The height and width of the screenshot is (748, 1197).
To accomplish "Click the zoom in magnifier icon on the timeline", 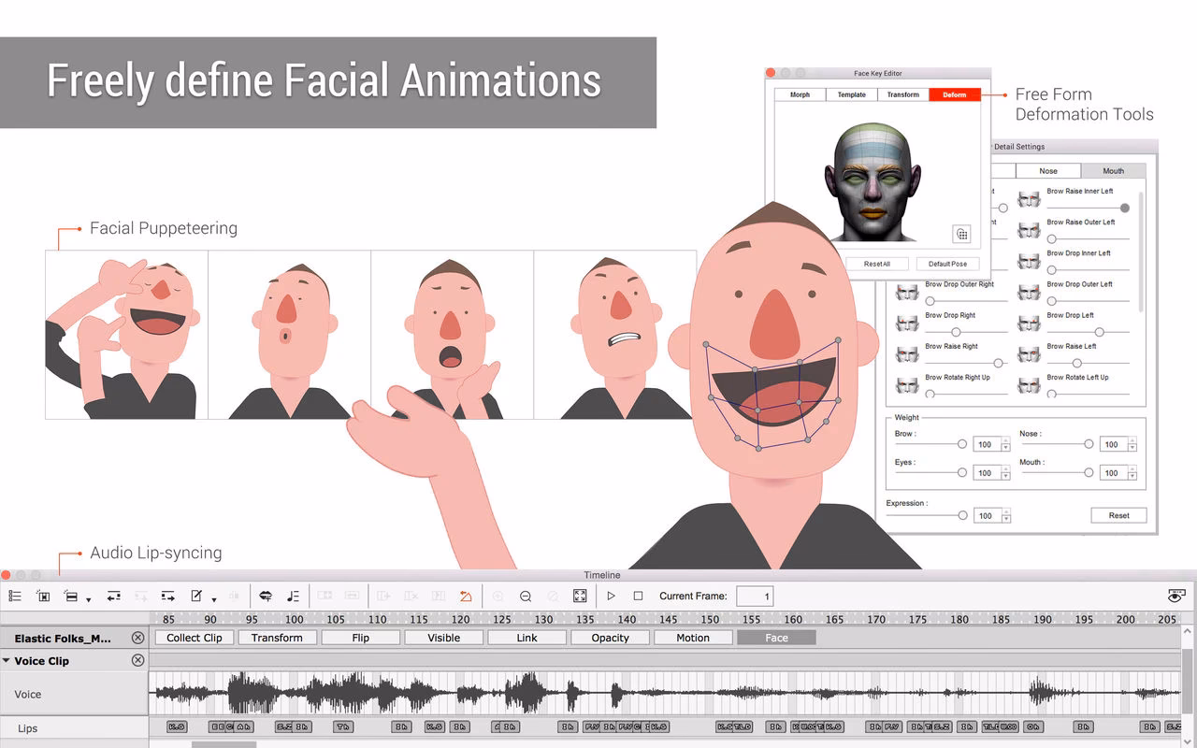I will [x=497, y=596].
